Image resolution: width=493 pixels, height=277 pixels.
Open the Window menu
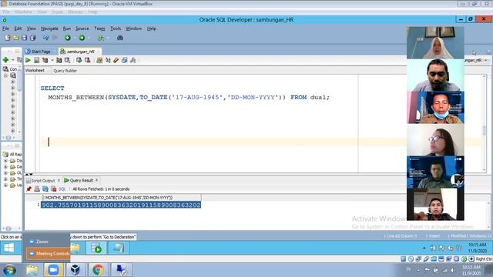point(133,28)
